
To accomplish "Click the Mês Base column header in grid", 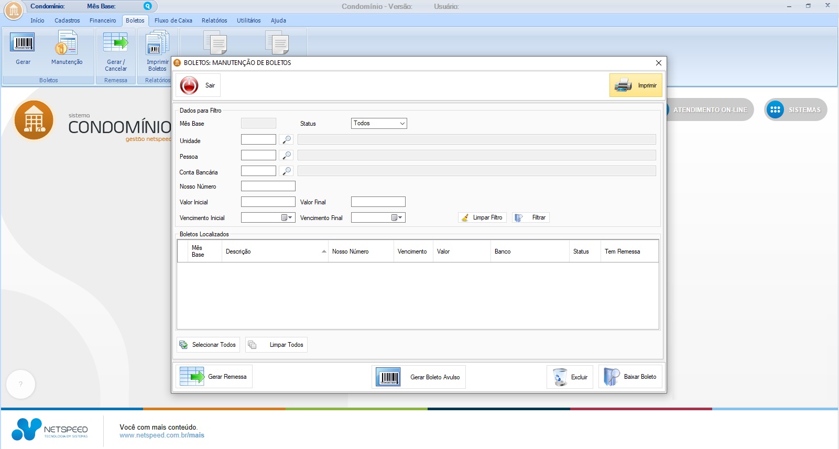I will 205,251.
